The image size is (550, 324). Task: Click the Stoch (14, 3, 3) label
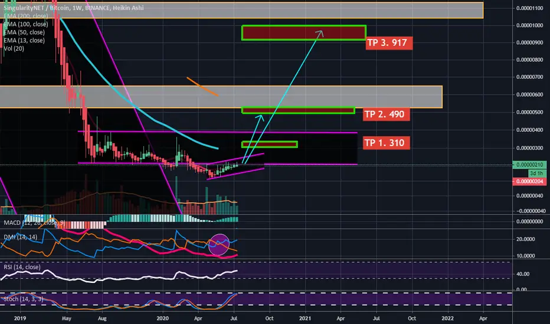(x=23, y=299)
